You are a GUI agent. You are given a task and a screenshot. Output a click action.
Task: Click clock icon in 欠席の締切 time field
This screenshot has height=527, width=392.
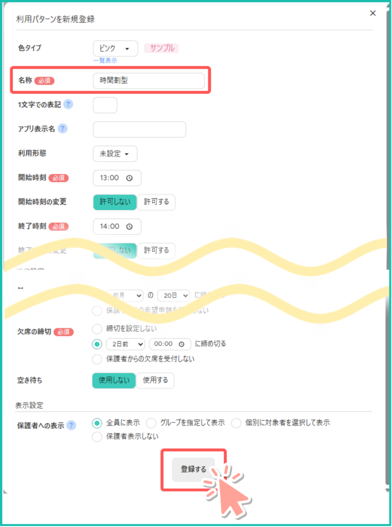181,344
